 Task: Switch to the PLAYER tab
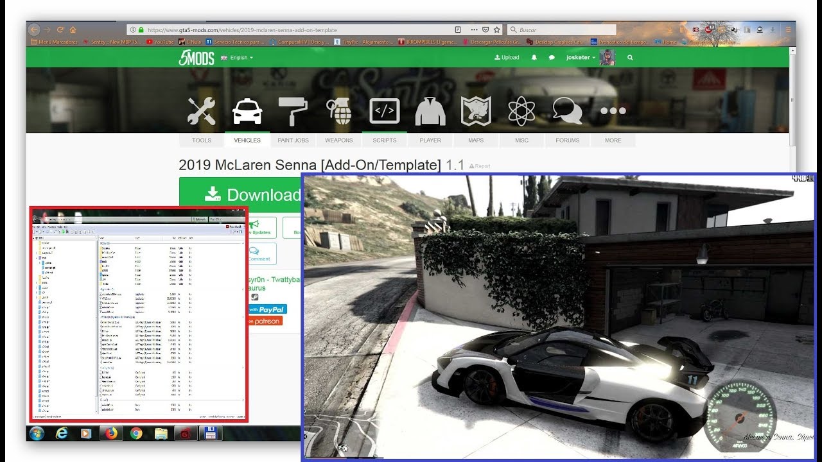(x=430, y=140)
